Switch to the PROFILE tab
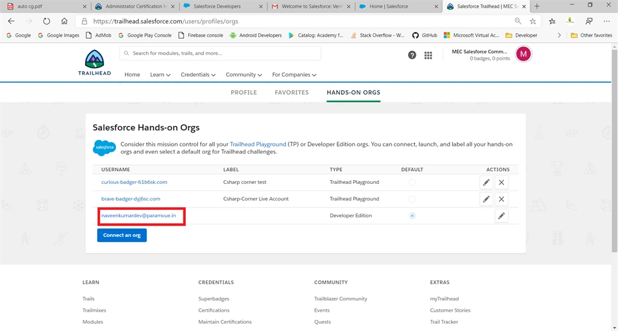 [x=244, y=92]
